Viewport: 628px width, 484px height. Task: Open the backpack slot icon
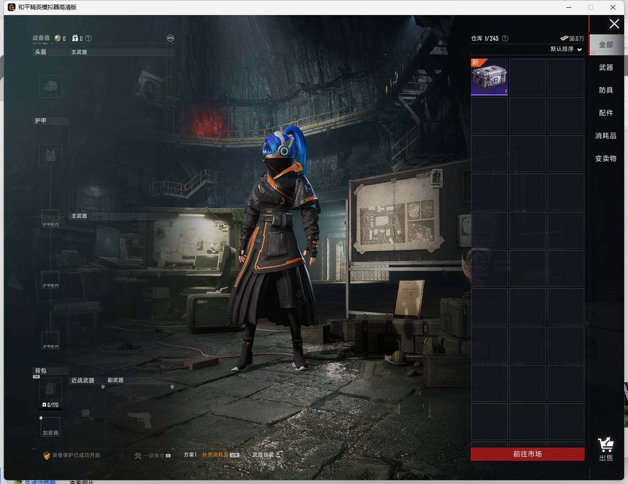50,389
